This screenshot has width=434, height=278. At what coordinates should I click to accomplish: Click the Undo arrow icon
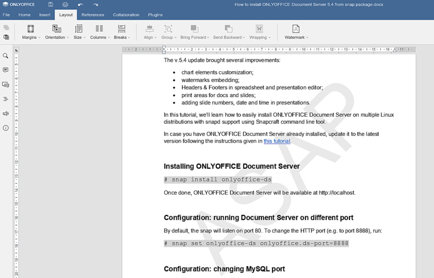[x=80, y=5]
